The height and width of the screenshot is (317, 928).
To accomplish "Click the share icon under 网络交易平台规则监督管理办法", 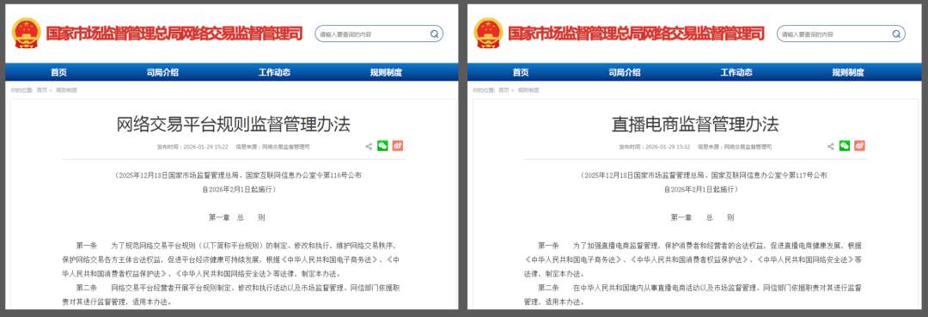I will click(369, 146).
